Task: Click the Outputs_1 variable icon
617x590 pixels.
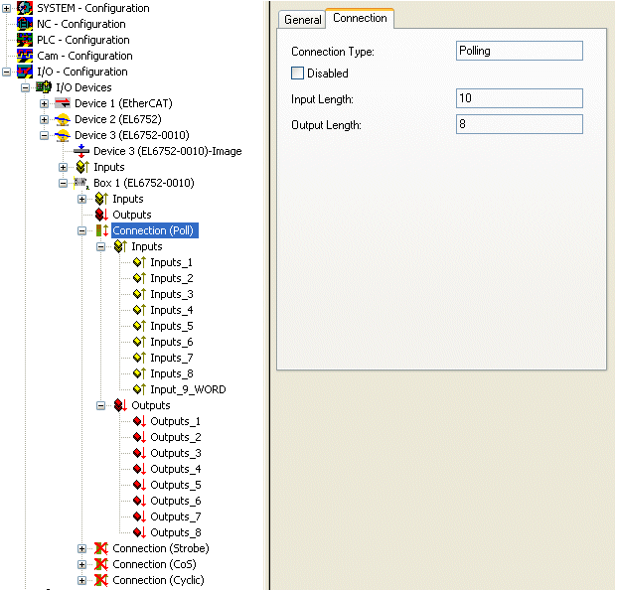Action: (139, 421)
